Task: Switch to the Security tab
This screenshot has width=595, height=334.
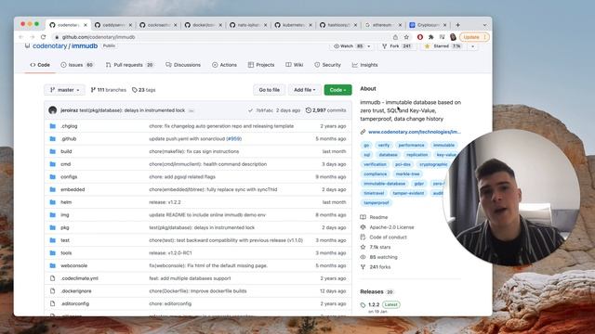Action: (x=327, y=65)
